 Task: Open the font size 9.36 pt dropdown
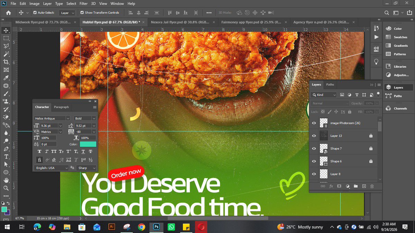tap(61, 126)
